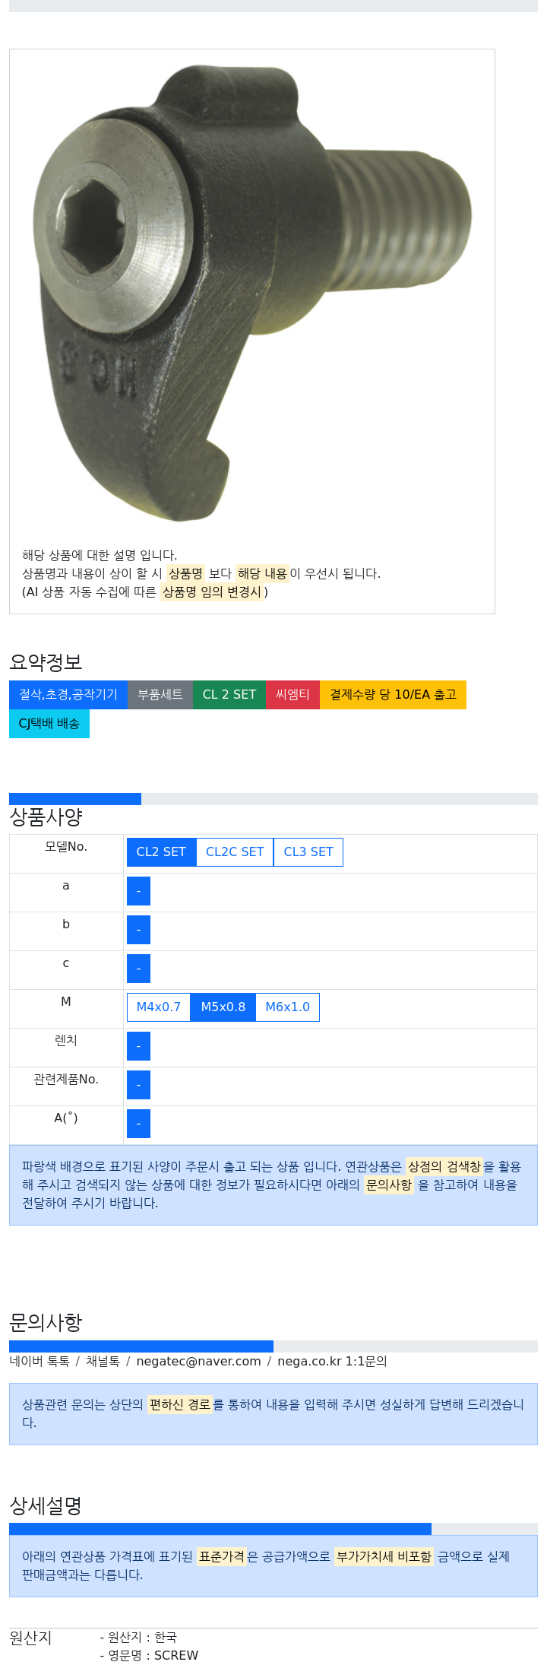The width and height of the screenshot is (547, 1665).
Task: Click the 부품세트 tag
Action: point(160,694)
